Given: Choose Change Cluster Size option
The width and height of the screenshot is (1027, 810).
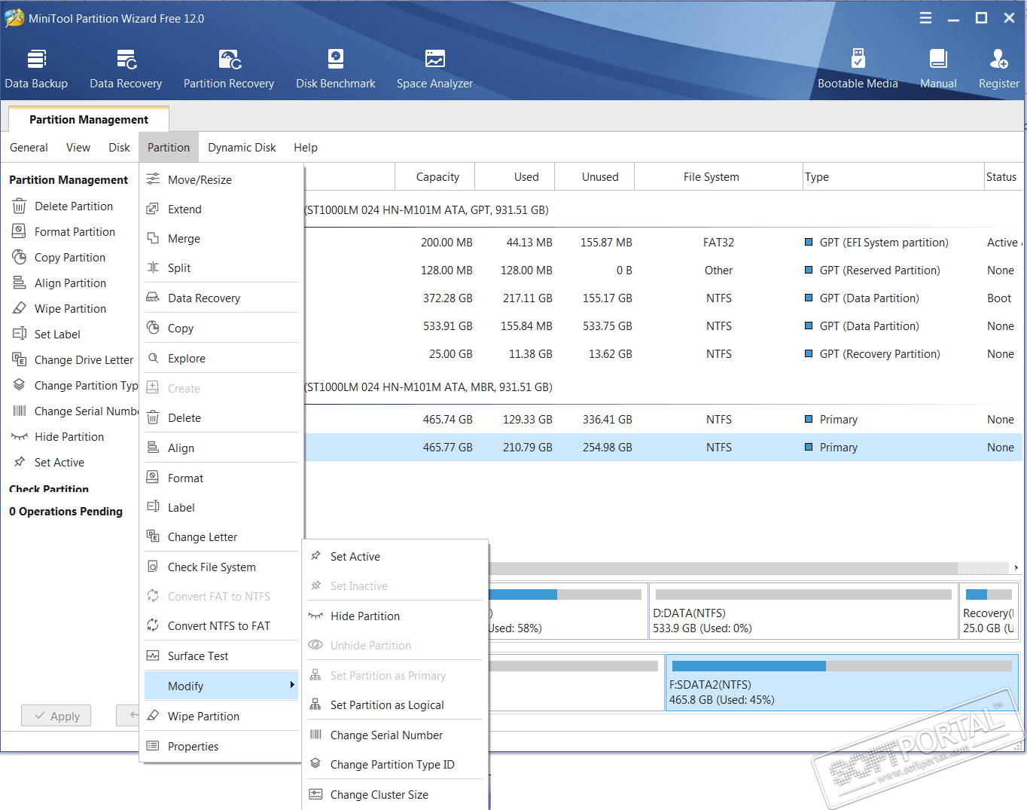Looking at the screenshot, I should tap(379, 795).
